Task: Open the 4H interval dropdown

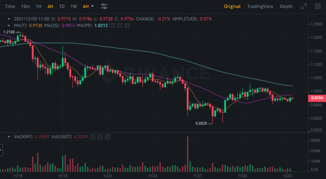Action: 88,6
